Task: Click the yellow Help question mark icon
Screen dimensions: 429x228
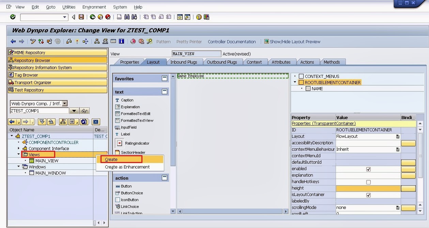Action: (x=199, y=17)
